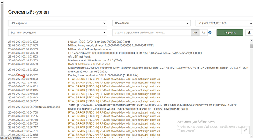The width and height of the screenshot is (254, 140).
Task: Select RTW ERROR line at 00:30:22.685
Action: (114, 135)
